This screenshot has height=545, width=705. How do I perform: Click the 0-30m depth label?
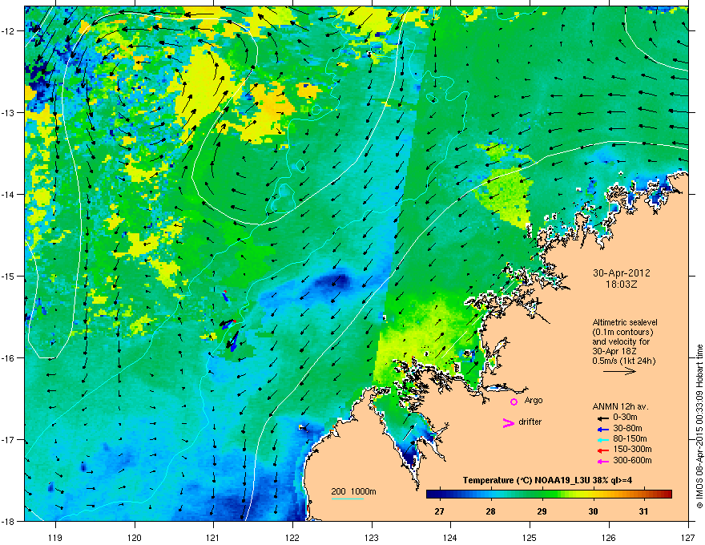point(625,418)
